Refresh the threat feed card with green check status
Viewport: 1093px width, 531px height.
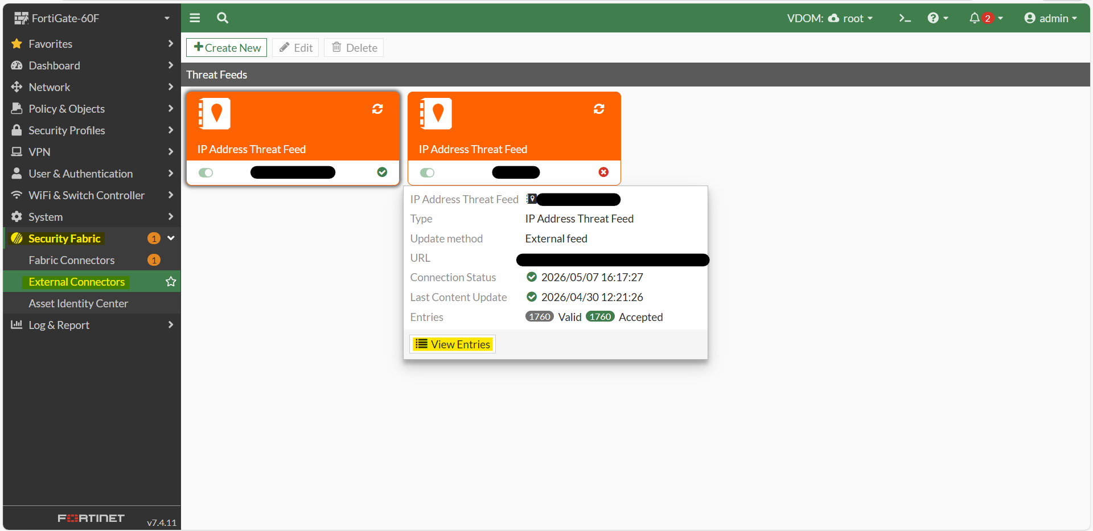(x=377, y=109)
